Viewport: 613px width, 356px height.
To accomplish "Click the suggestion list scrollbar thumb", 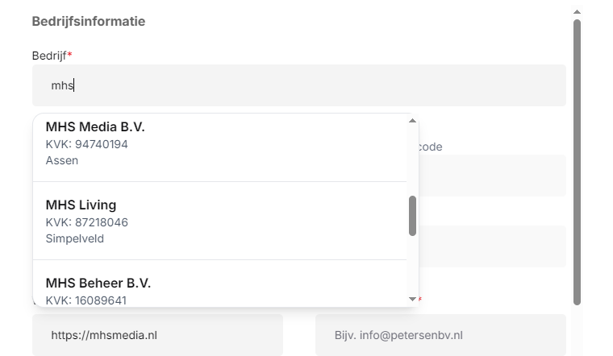I will tap(412, 215).
